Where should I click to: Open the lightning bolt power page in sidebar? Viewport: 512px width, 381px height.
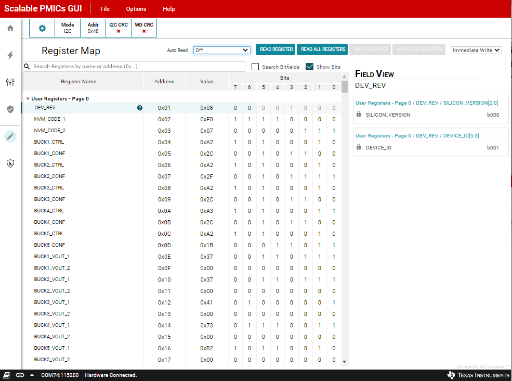[10, 55]
